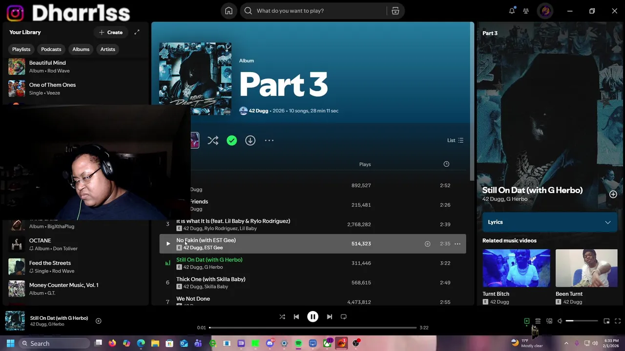Screen dimensions: 625x351
Task: Toggle shuffle in the player bar
Action: coord(282,317)
